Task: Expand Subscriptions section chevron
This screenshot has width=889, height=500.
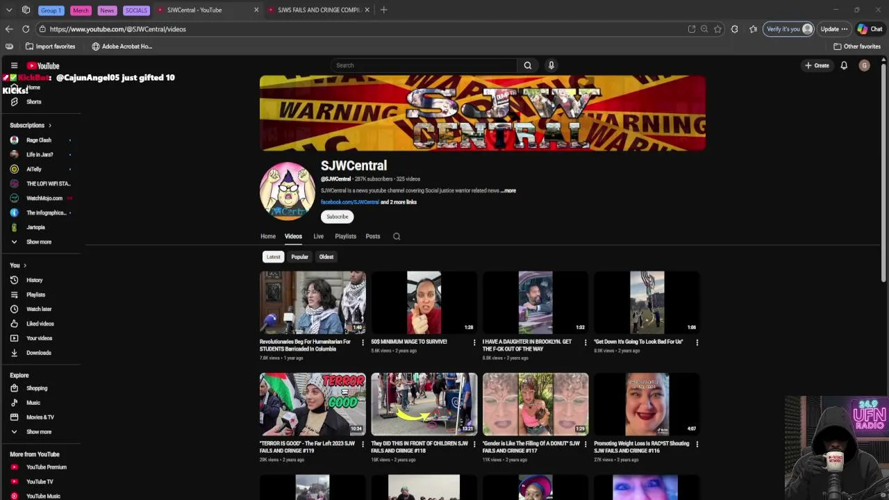Action: (50, 126)
